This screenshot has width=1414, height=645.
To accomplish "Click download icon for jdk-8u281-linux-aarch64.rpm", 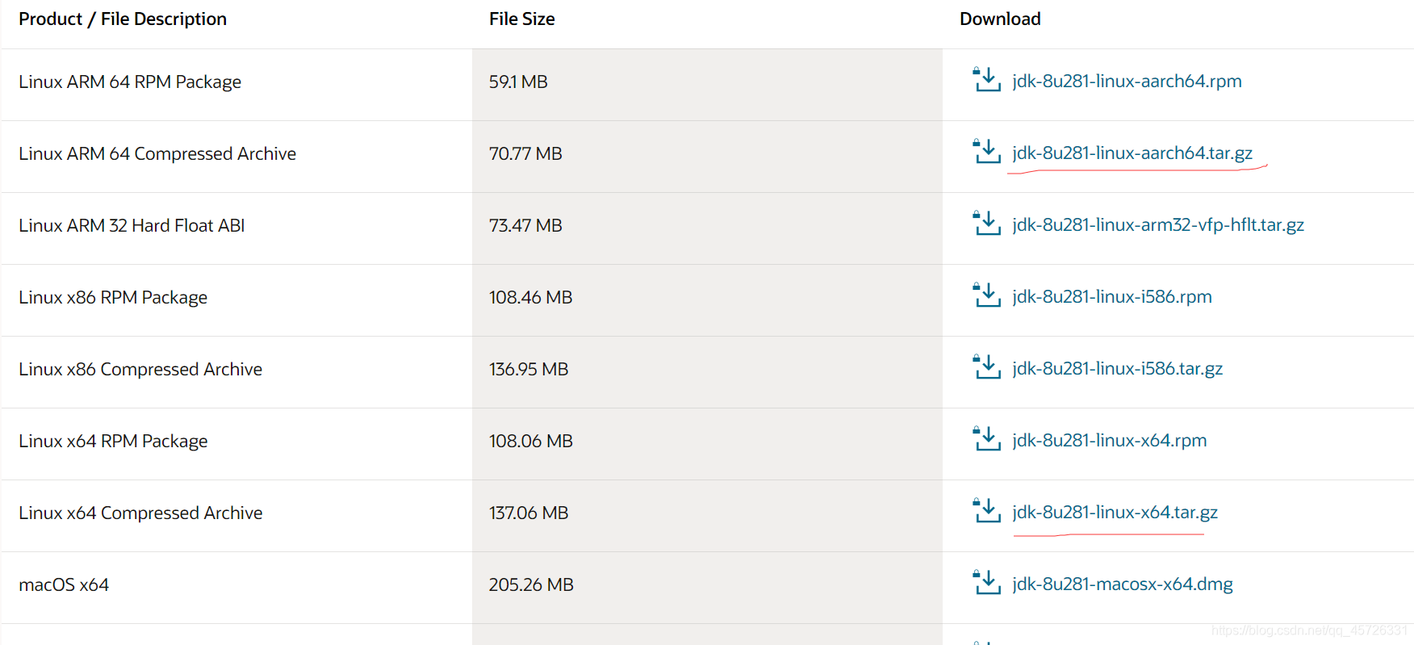I will click(986, 80).
